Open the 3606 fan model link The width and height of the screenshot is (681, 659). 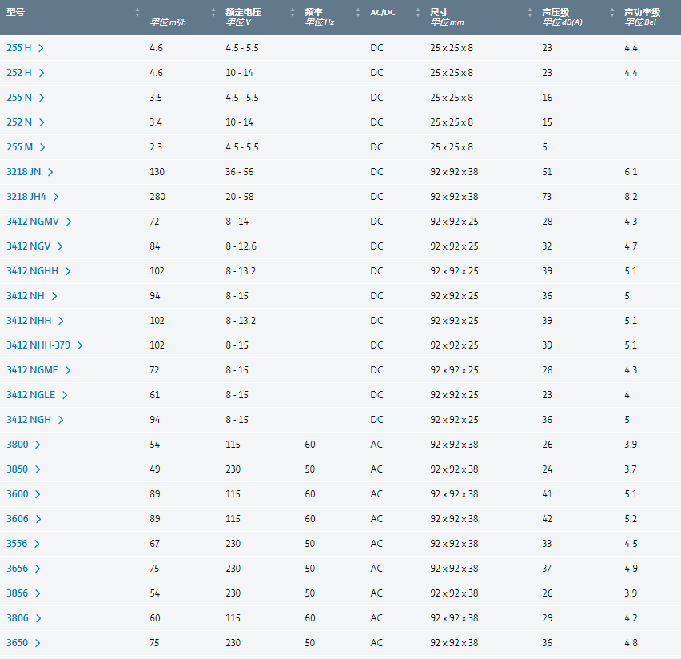[x=18, y=519]
